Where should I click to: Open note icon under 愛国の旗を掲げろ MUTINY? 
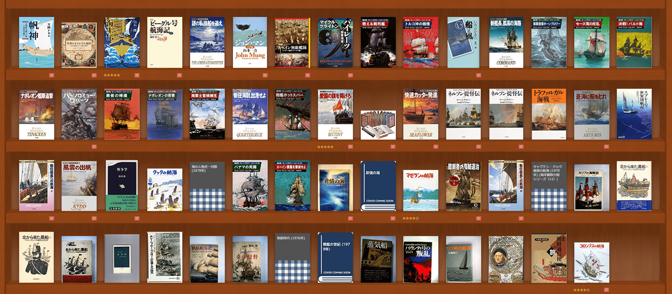(x=351, y=147)
